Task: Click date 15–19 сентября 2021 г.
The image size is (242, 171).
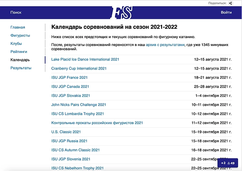Action: [212, 132]
